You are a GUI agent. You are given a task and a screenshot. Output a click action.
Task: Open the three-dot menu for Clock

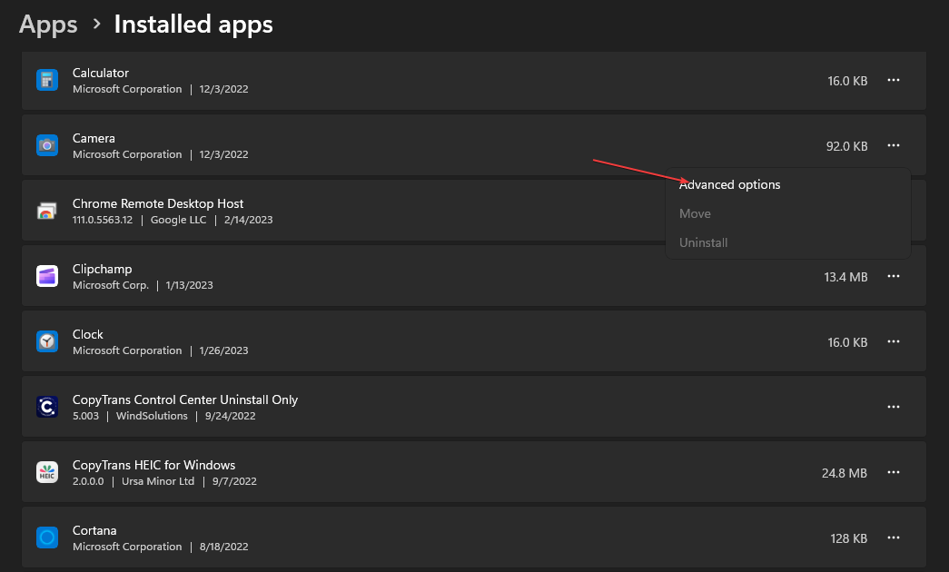[894, 341]
